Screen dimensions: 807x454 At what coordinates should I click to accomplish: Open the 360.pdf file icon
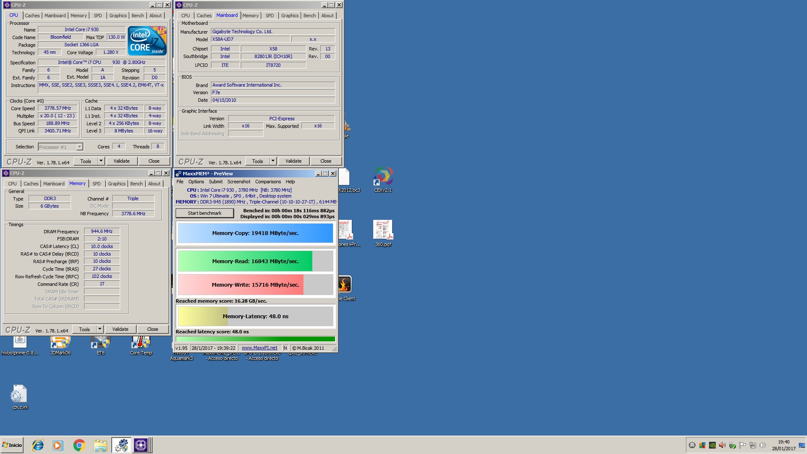click(383, 233)
